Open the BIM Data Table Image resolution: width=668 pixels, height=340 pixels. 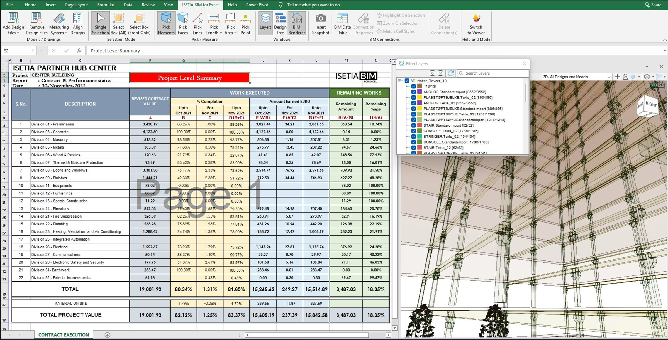[x=342, y=24]
